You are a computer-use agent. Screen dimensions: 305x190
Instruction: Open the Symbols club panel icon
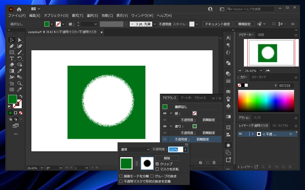228,106
